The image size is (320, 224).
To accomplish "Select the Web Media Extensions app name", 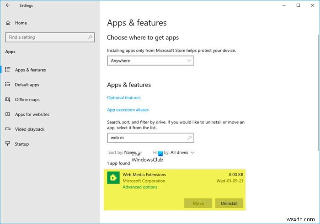I will (x=144, y=175).
